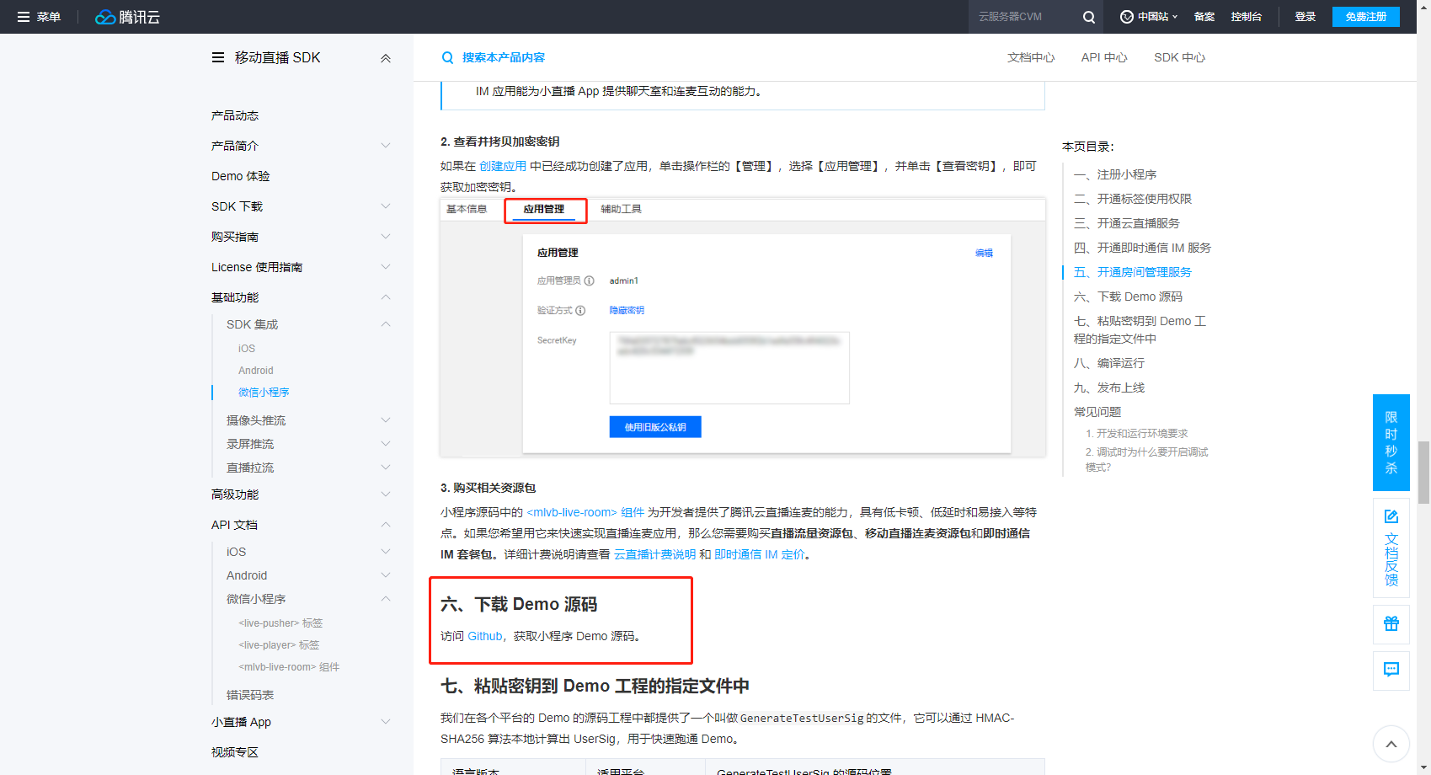Viewport: 1431px width, 775px height.
Task: Open <live-pusher> 标签 doc
Action: (280, 623)
